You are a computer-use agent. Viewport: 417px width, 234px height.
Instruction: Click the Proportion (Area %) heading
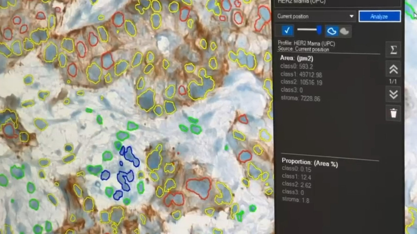pyautogui.click(x=310, y=163)
